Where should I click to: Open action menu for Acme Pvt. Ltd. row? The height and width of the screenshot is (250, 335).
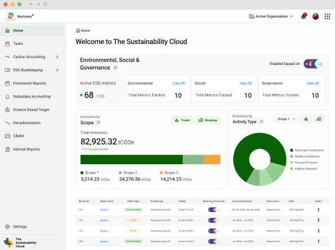(x=319, y=210)
